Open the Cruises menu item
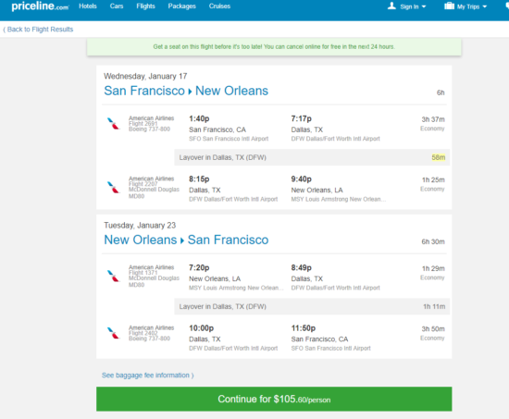The height and width of the screenshot is (419, 509). pos(219,6)
